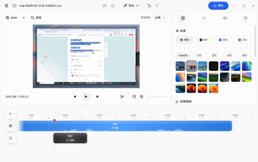Switch to the camera settings tab

204,18
